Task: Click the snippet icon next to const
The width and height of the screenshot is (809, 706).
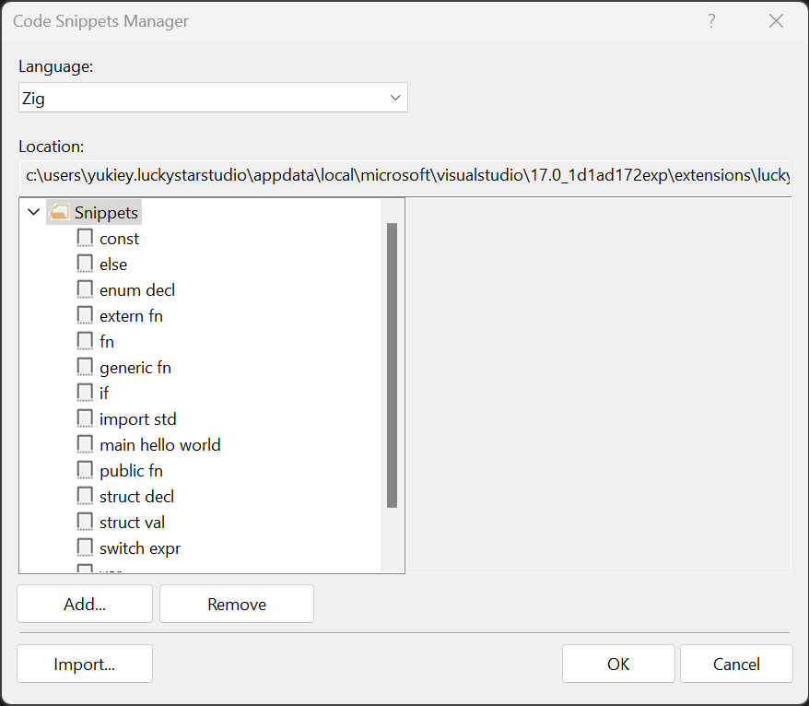Action: click(x=85, y=238)
